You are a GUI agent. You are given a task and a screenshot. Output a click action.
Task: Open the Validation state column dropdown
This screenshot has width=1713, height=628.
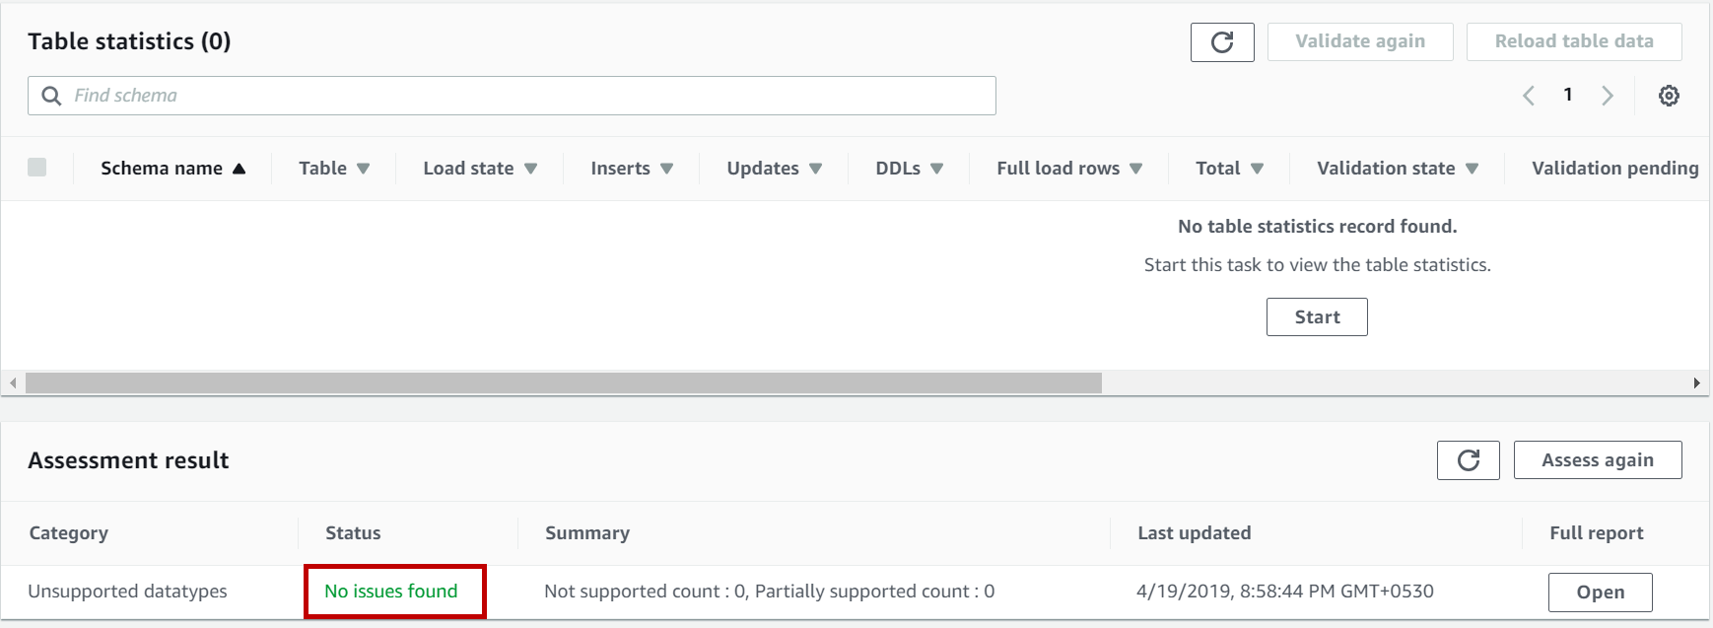coord(1472,169)
